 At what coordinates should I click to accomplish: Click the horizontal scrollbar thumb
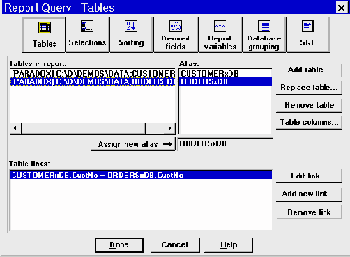[84, 128]
